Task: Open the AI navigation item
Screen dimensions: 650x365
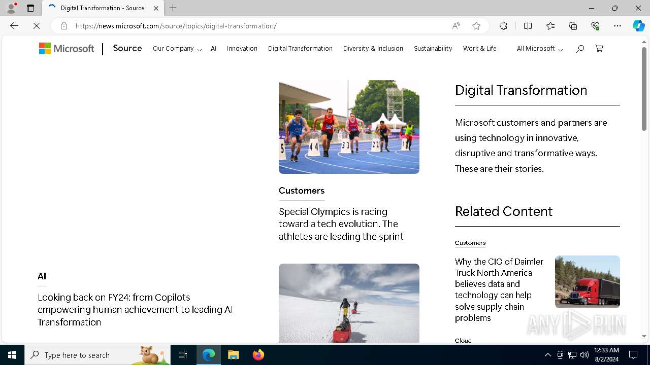Action: (x=213, y=49)
